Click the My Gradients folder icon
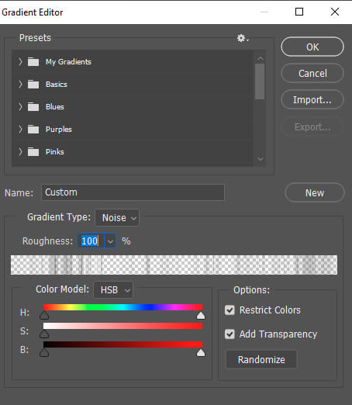Viewport: 352px width, 405px height. point(33,62)
